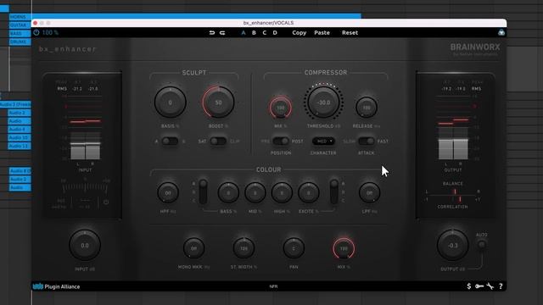
Task: Toggle the plugin bypass power icon
Action: tap(36, 32)
